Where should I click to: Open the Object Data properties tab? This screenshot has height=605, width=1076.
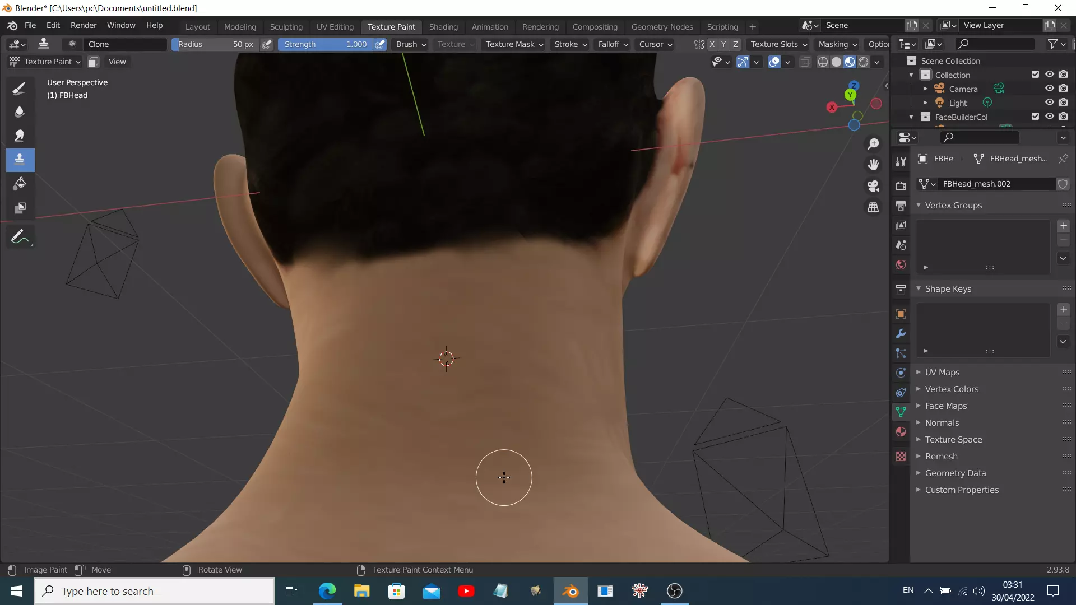[x=901, y=412]
